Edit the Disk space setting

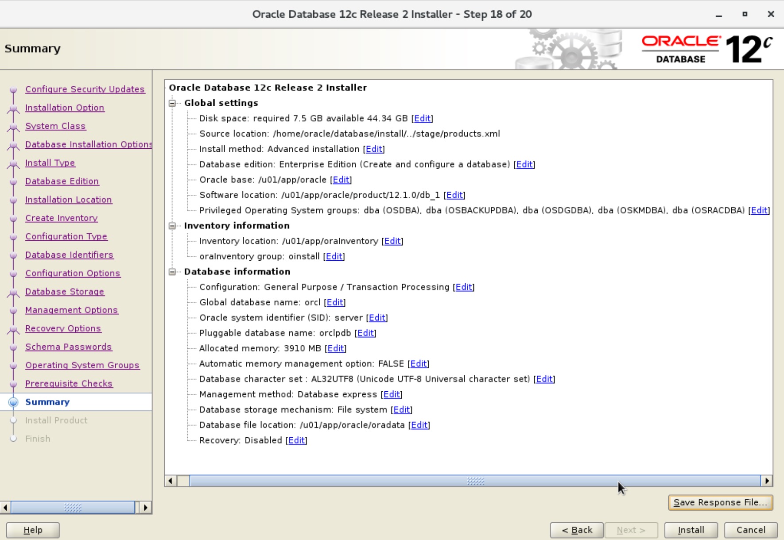(x=422, y=118)
